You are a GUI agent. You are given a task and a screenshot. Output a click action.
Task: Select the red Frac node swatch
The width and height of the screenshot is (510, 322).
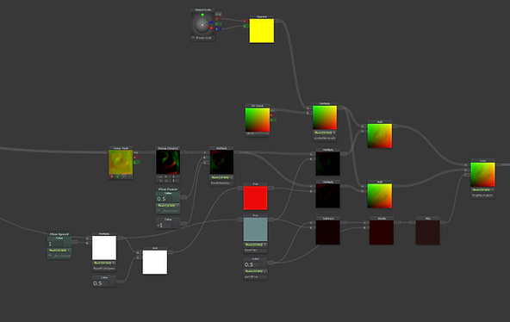[x=255, y=197]
